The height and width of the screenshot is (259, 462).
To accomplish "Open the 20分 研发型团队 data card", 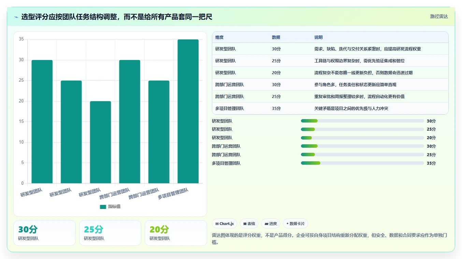I will 176,233.
